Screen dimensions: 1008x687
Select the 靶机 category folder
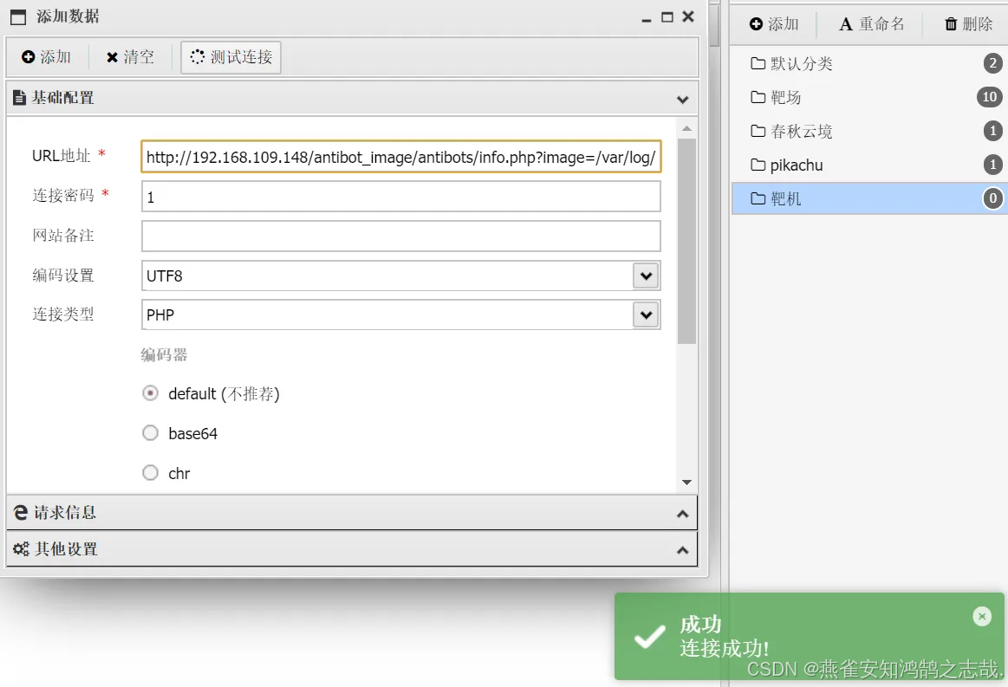(870, 198)
